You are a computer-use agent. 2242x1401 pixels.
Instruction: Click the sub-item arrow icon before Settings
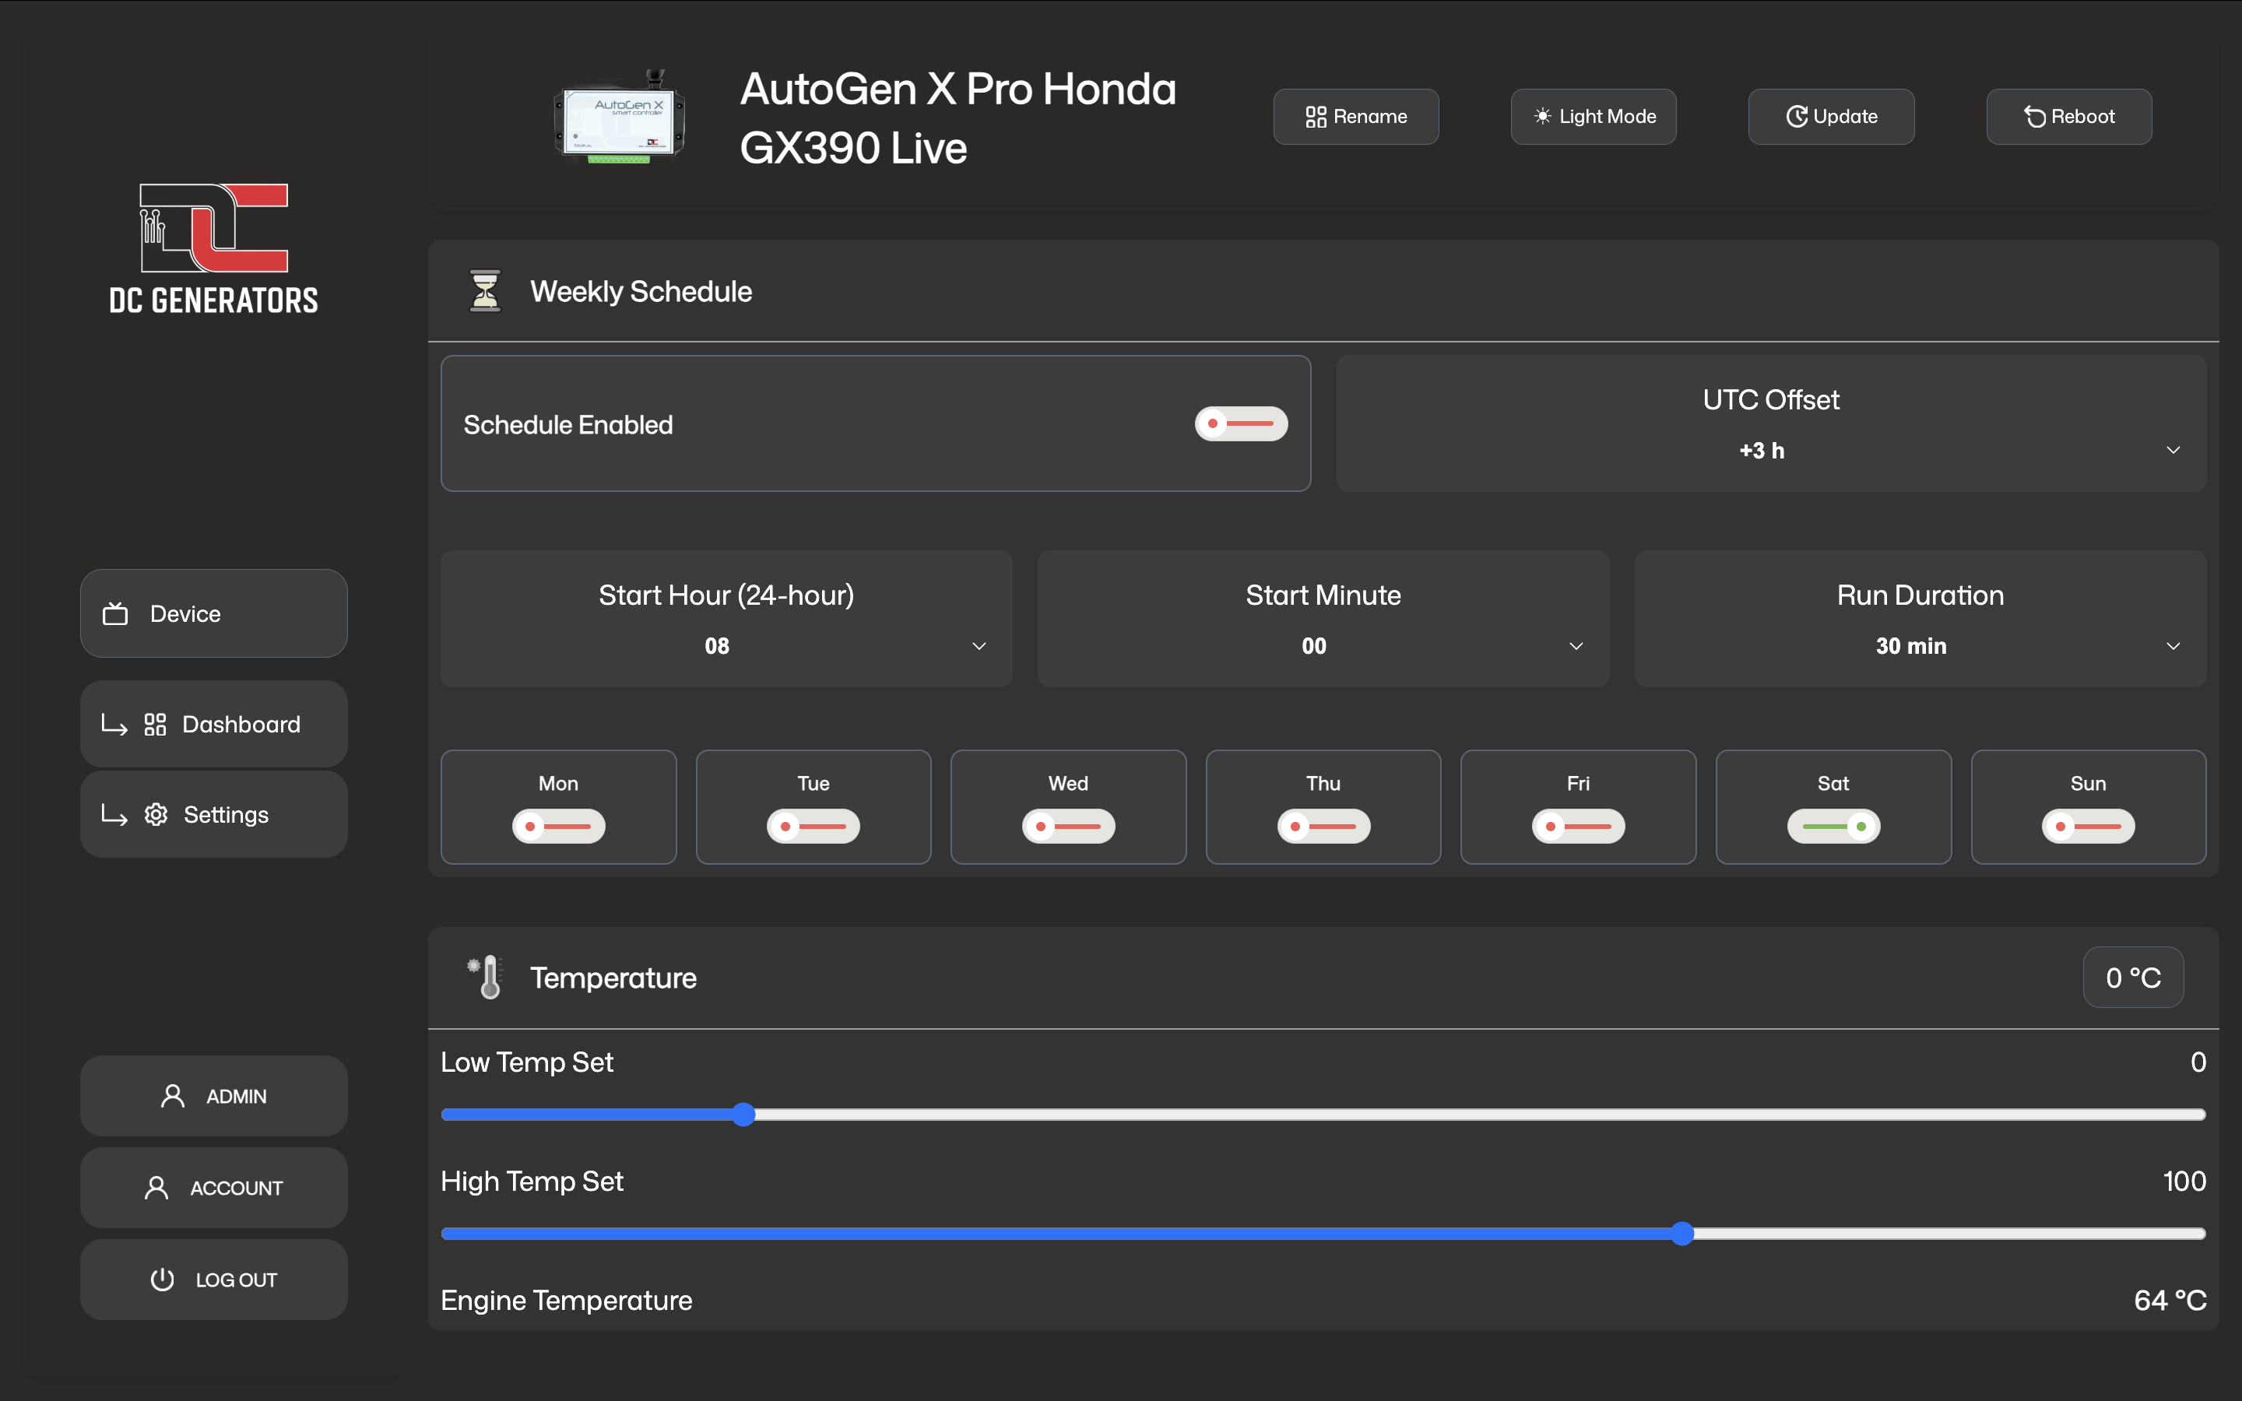coord(114,814)
